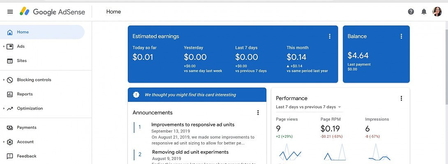Open Balance card three-dot menu
The height and width of the screenshot is (164, 448).
point(402,36)
